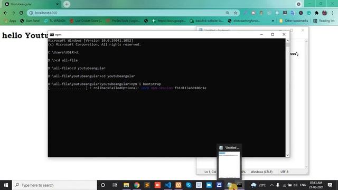Open Chrome profile avatar

[x=324, y=13]
